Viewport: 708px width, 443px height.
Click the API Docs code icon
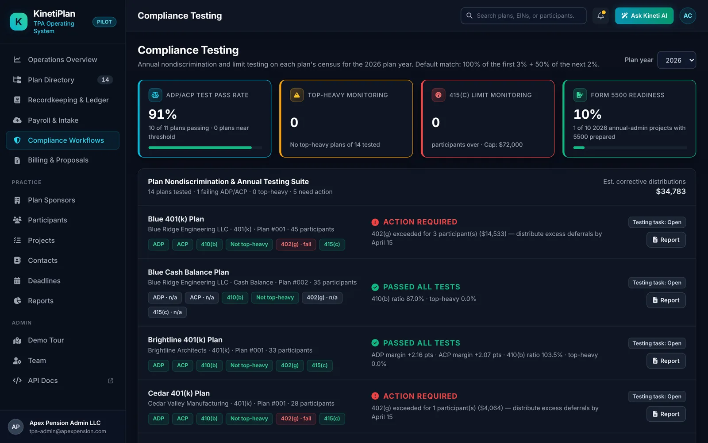click(x=17, y=381)
